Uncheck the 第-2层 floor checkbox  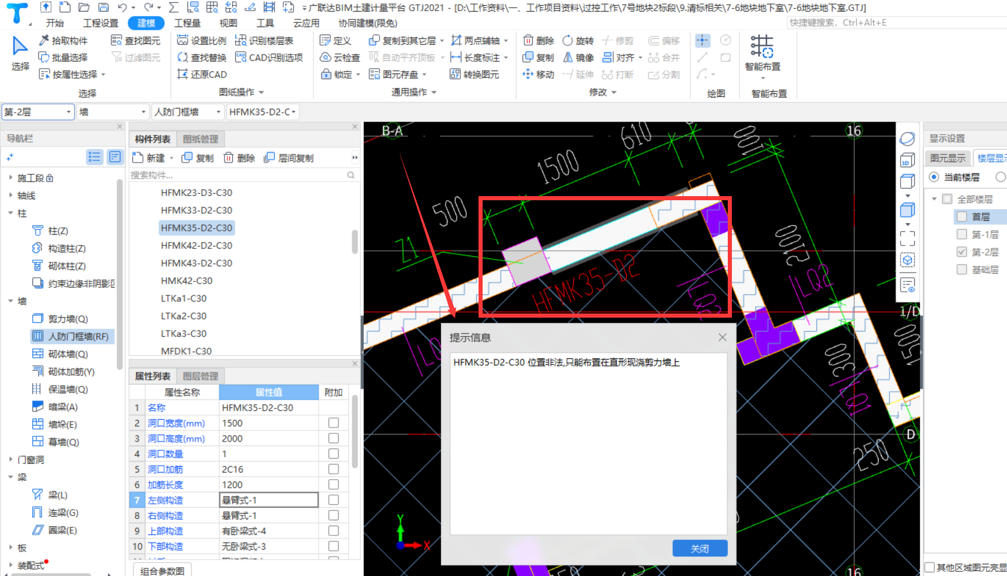point(962,252)
